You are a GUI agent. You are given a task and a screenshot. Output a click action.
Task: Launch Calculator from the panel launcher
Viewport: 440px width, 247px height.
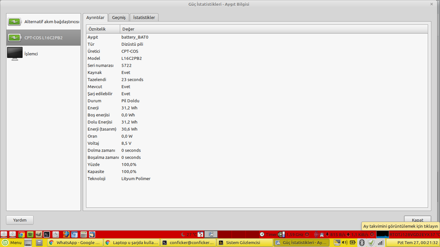coord(84,234)
